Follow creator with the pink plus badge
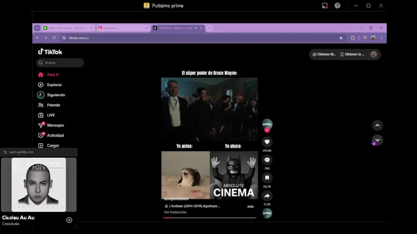417x234 pixels. coord(267,130)
